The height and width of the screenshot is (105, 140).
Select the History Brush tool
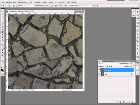coord(2,34)
